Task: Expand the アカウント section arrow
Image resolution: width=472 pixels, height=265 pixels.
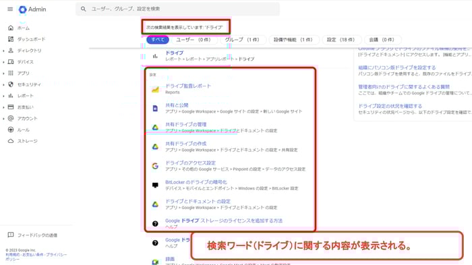Action: coord(3,119)
